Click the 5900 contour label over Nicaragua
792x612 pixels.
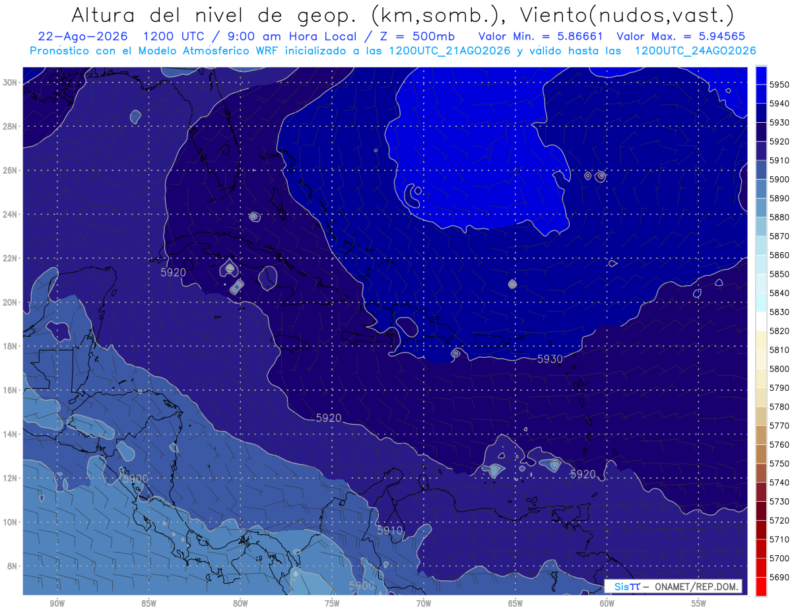click(x=135, y=479)
